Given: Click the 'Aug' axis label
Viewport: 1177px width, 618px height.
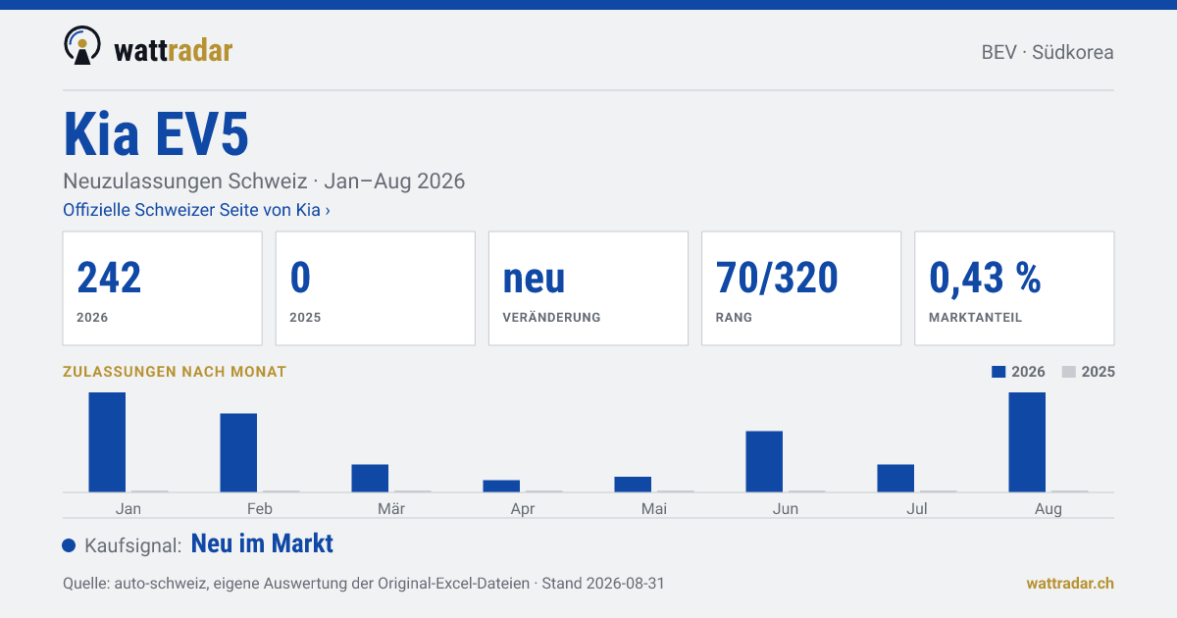Looking at the screenshot, I should 1049,508.
